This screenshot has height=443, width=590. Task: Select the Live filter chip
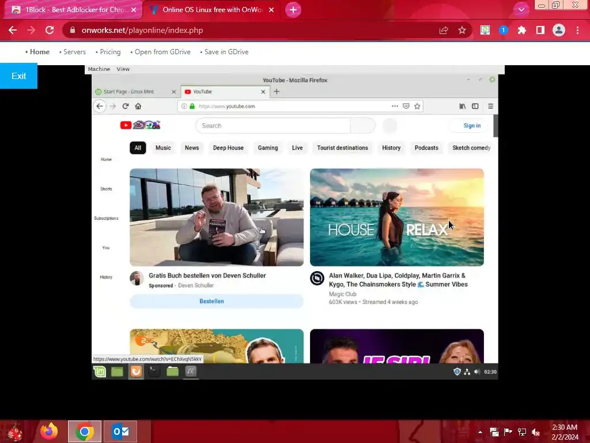pos(297,148)
